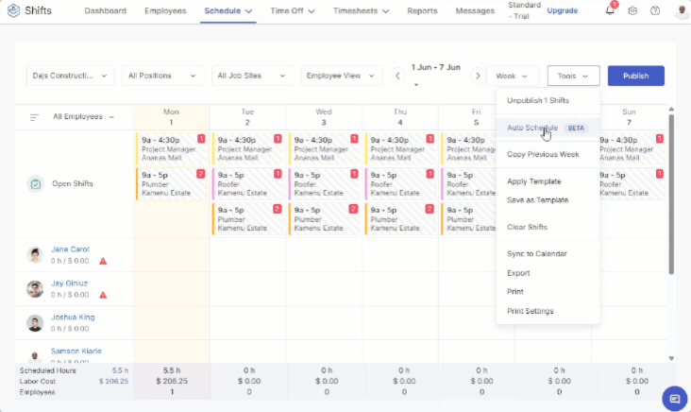Image resolution: width=691 pixels, height=412 pixels.
Task: Select Sync to Calendar option
Action: [x=548, y=254]
